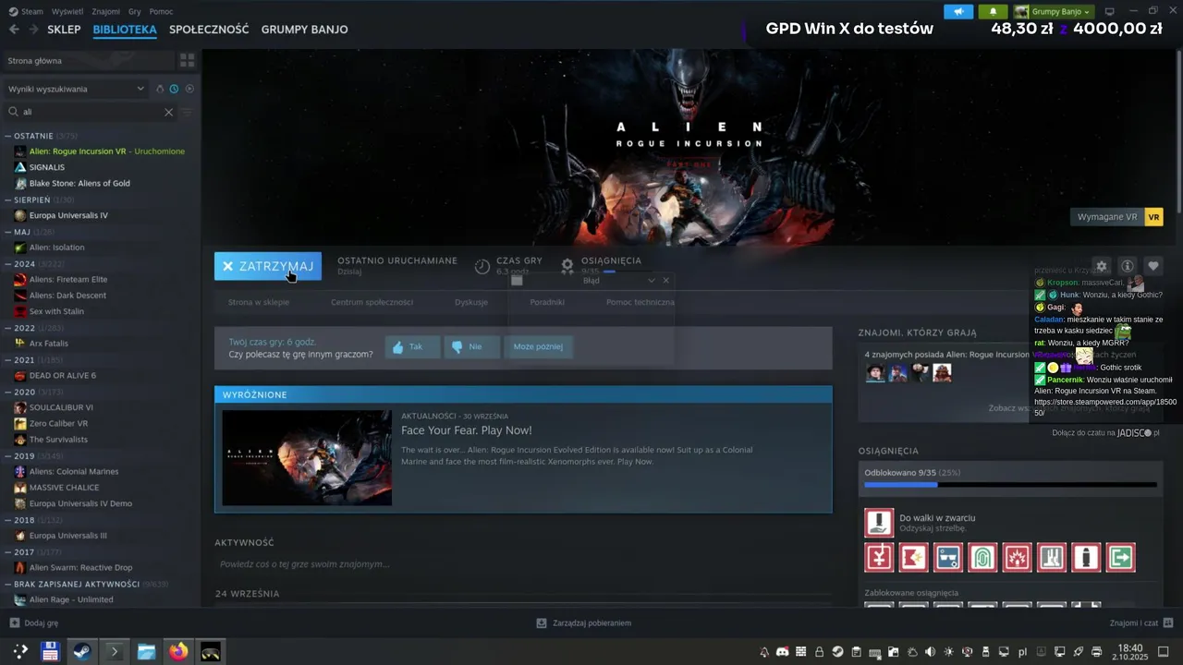Open the Pomoc menu

tap(161, 11)
